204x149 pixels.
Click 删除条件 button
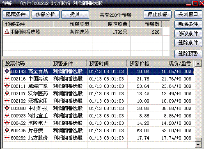point(188,43)
